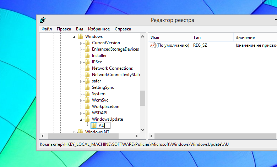
Task: Expand the safer key
Action: click(x=81, y=81)
